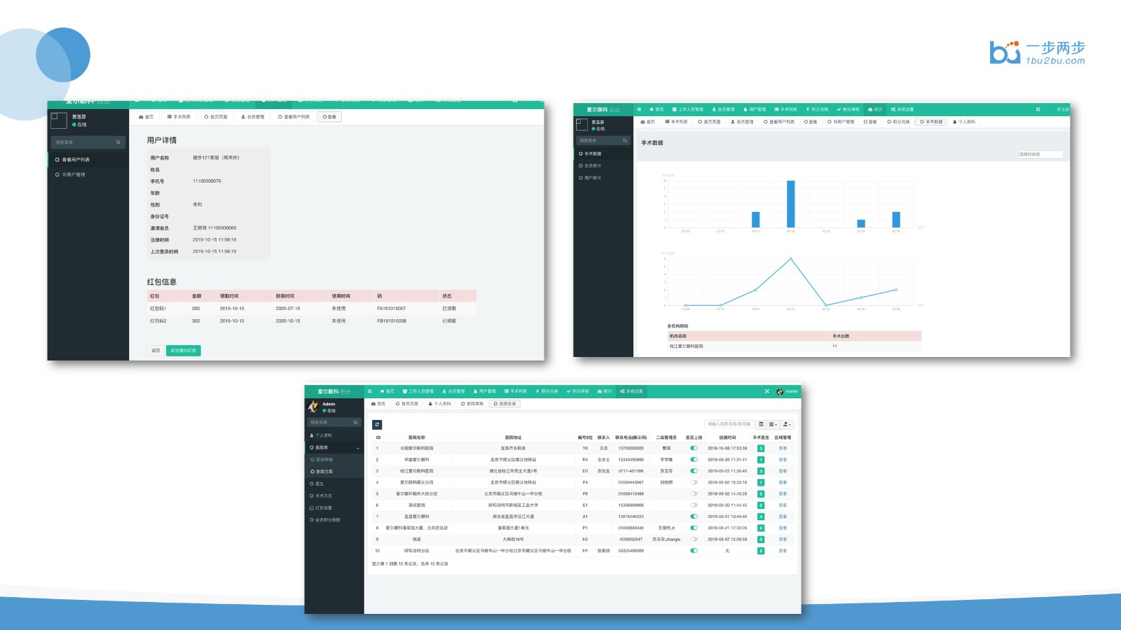Click green send red packet button
The height and width of the screenshot is (630, 1121).
pyautogui.click(x=184, y=350)
